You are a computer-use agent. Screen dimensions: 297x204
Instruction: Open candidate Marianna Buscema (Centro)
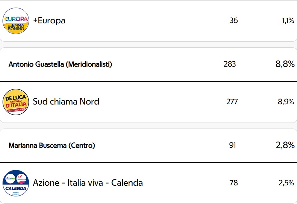pos(52,145)
